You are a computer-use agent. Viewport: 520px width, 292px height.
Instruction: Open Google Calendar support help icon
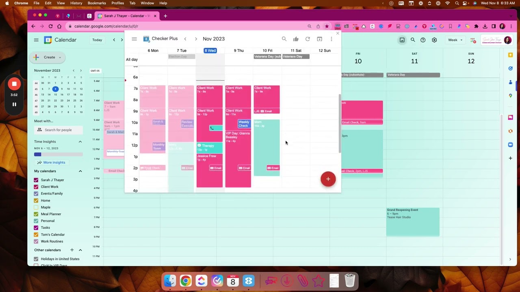pos(423,40)
